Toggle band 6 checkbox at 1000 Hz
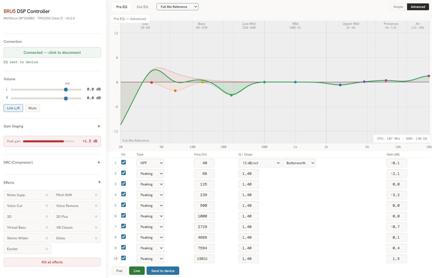 point(124,215)
